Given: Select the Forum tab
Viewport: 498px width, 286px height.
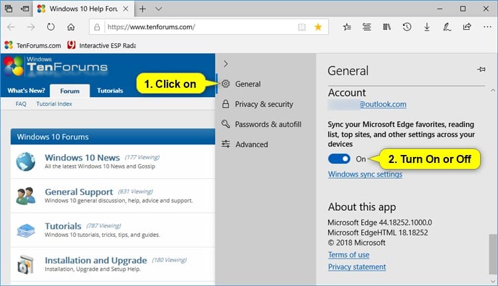Looking at the screenshot, I should pos(70,91).
